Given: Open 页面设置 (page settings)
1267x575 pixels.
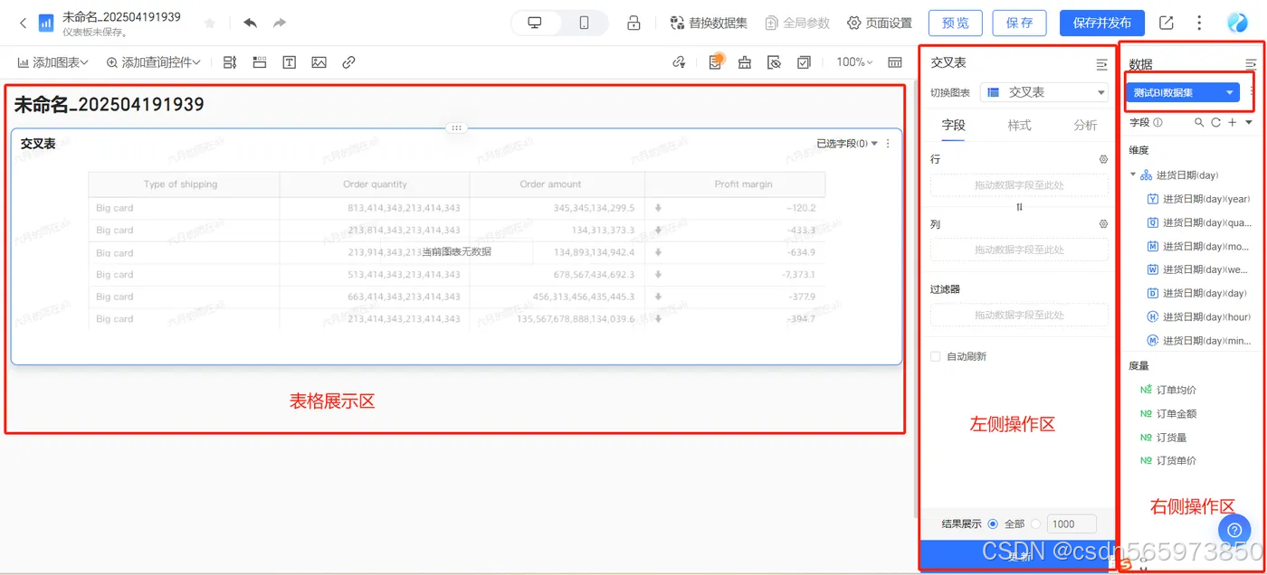Looking at the screenshot, I should [880, 23].
